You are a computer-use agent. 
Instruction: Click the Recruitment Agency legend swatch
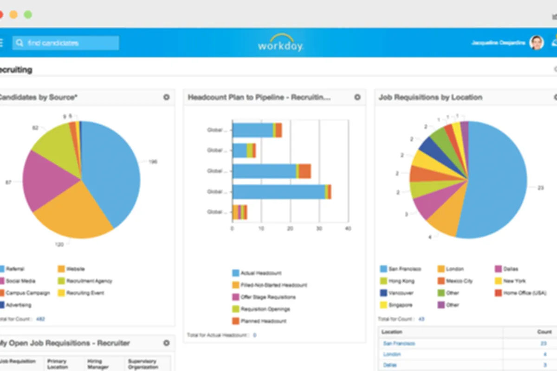click(x=61, y=281)
